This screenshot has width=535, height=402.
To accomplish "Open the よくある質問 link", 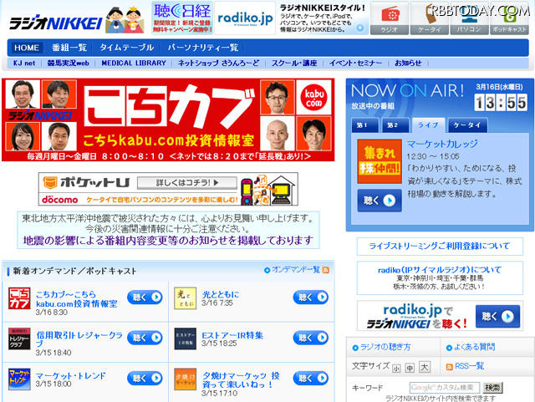I will point(474,347).
